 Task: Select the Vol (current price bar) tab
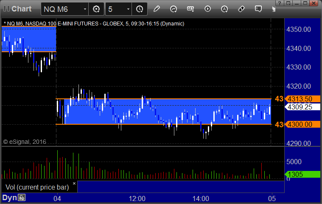click(x=37, y=187)
